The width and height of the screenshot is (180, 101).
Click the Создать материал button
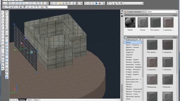tap(133, 12)
